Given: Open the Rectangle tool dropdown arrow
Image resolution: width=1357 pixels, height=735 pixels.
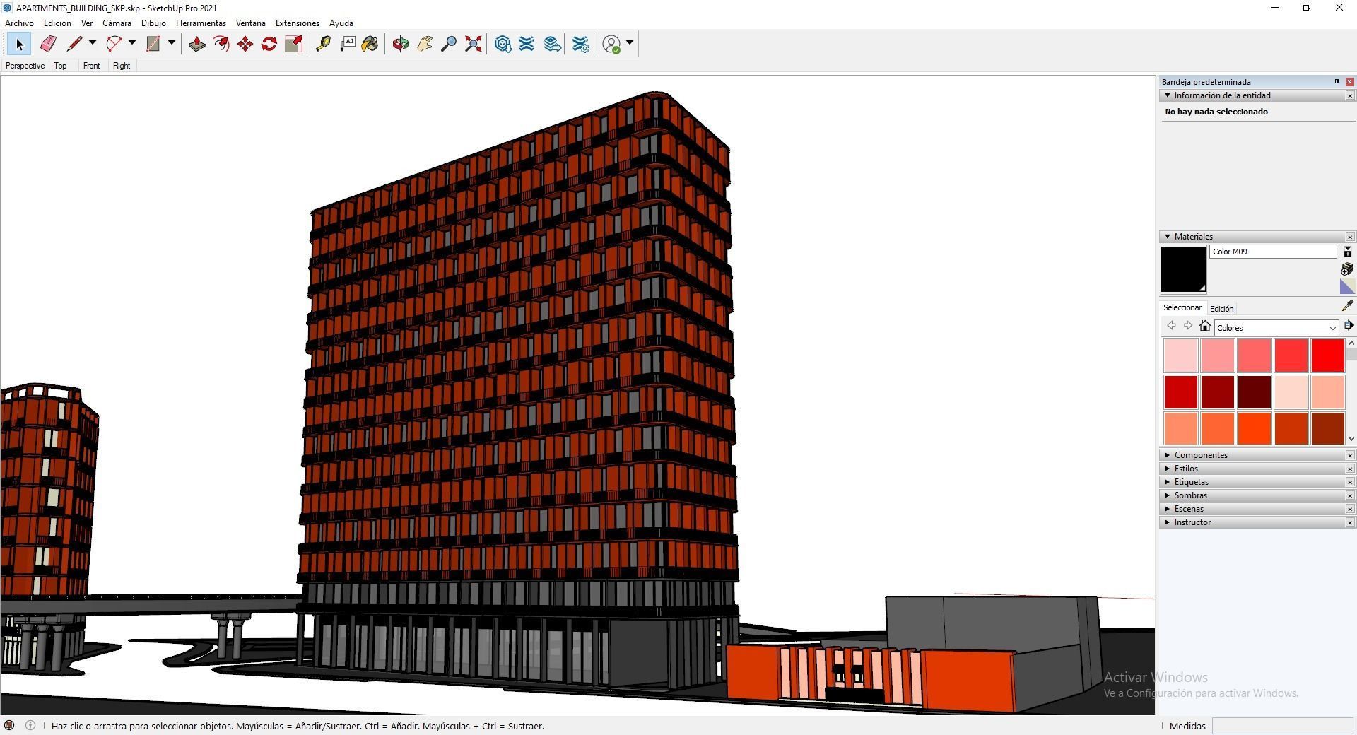Looking at the screenshot, I should (x=171, y=43).
